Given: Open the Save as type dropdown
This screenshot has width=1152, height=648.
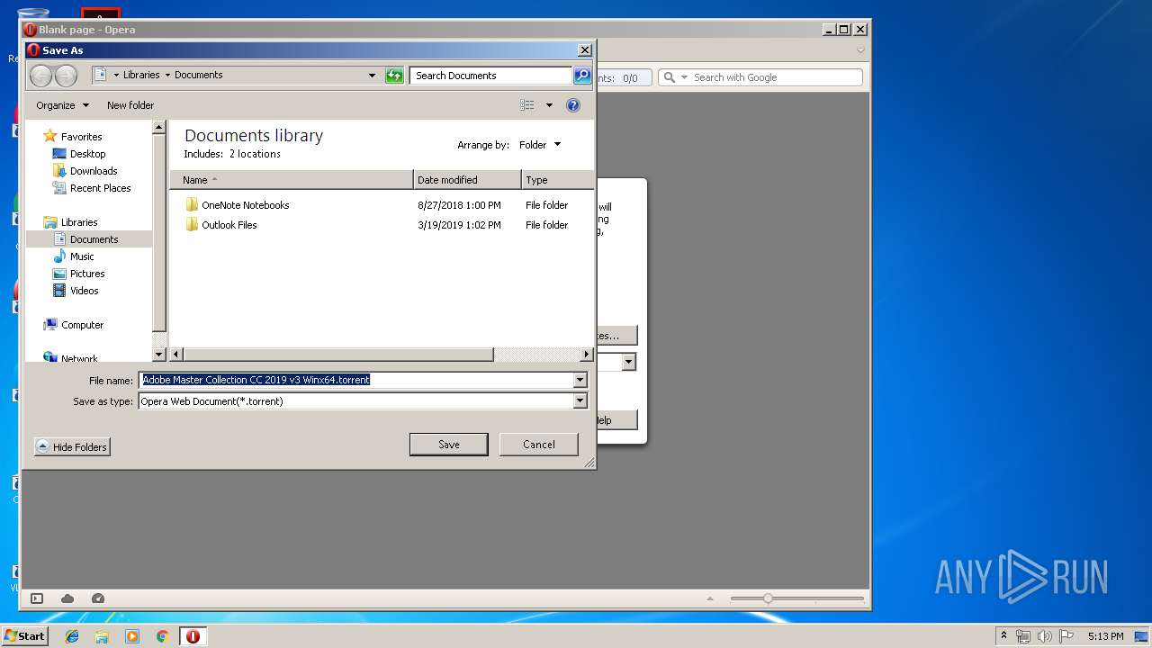Looking at the screenshot, I should (580, 401).
